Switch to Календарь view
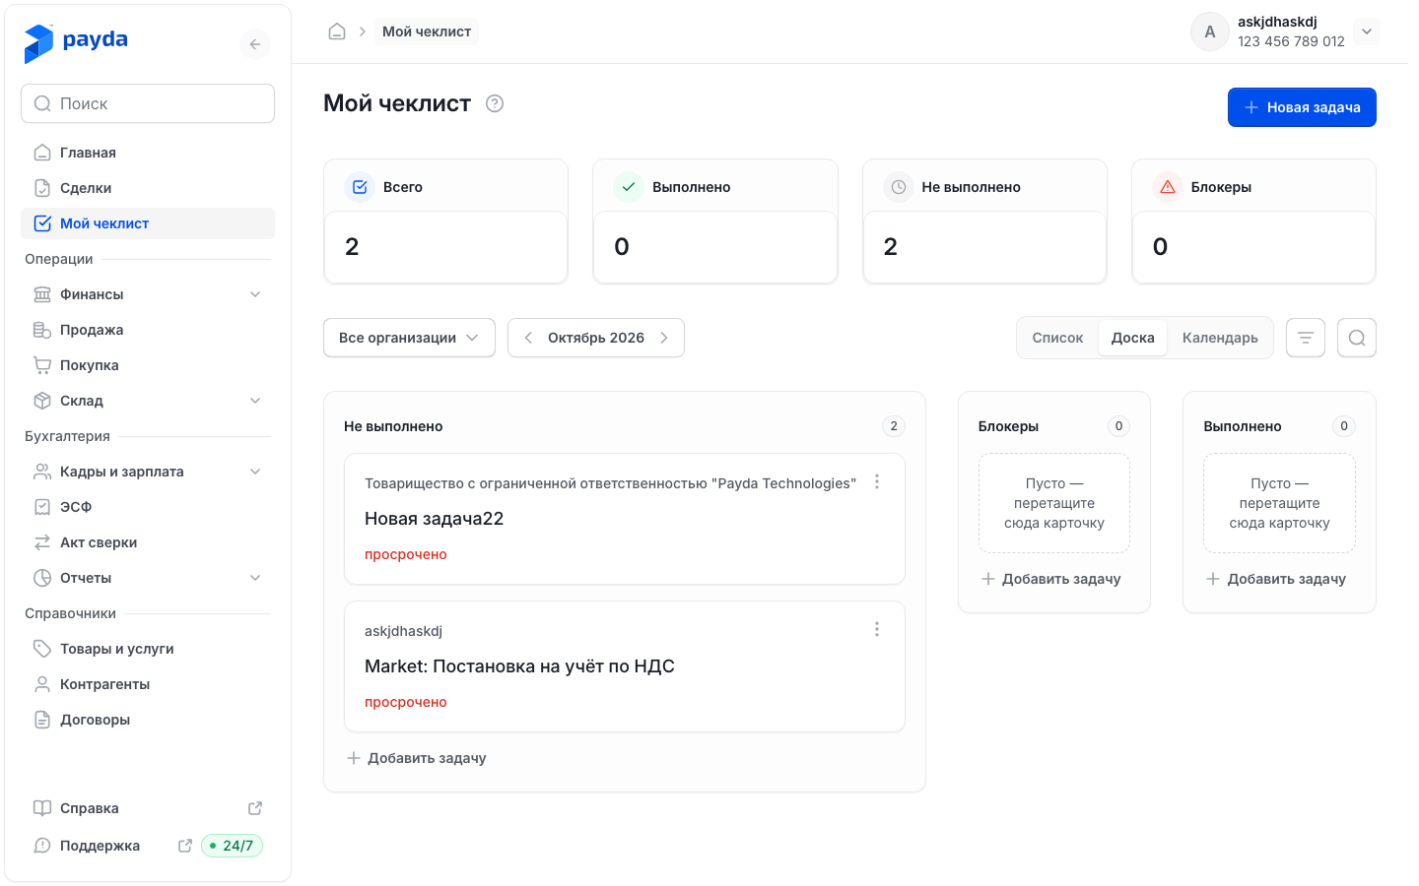1419x886 pixels. tap(1220, 338)
